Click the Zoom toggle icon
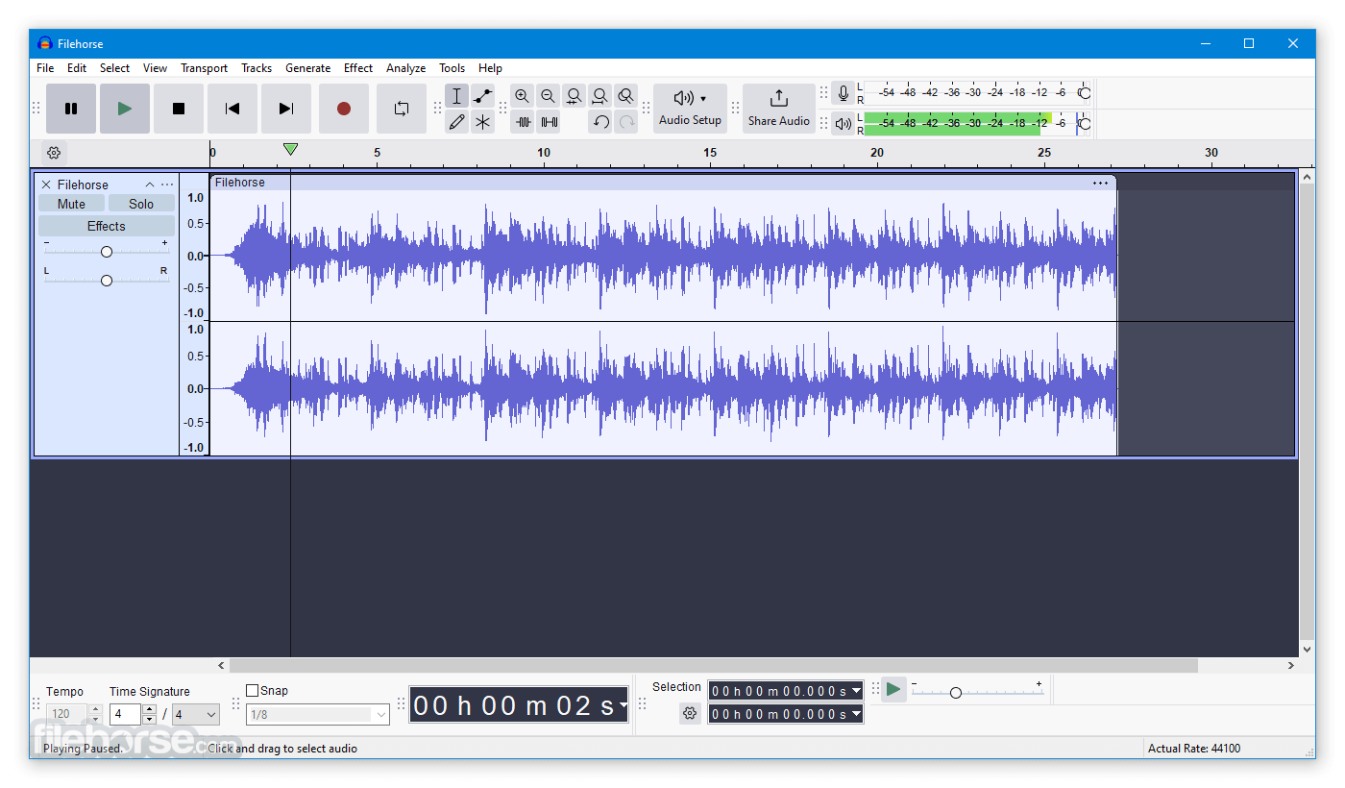The height and width of the screenshot is (788, 1345). coord(625,96)
